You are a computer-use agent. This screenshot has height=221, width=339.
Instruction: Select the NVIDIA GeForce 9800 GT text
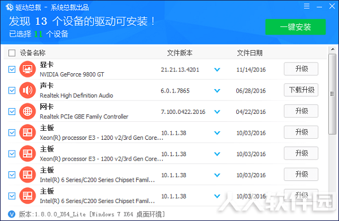tap(72, 74)
